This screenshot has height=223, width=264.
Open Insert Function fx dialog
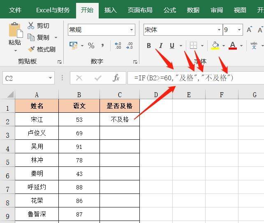click(x=116, y=78)
